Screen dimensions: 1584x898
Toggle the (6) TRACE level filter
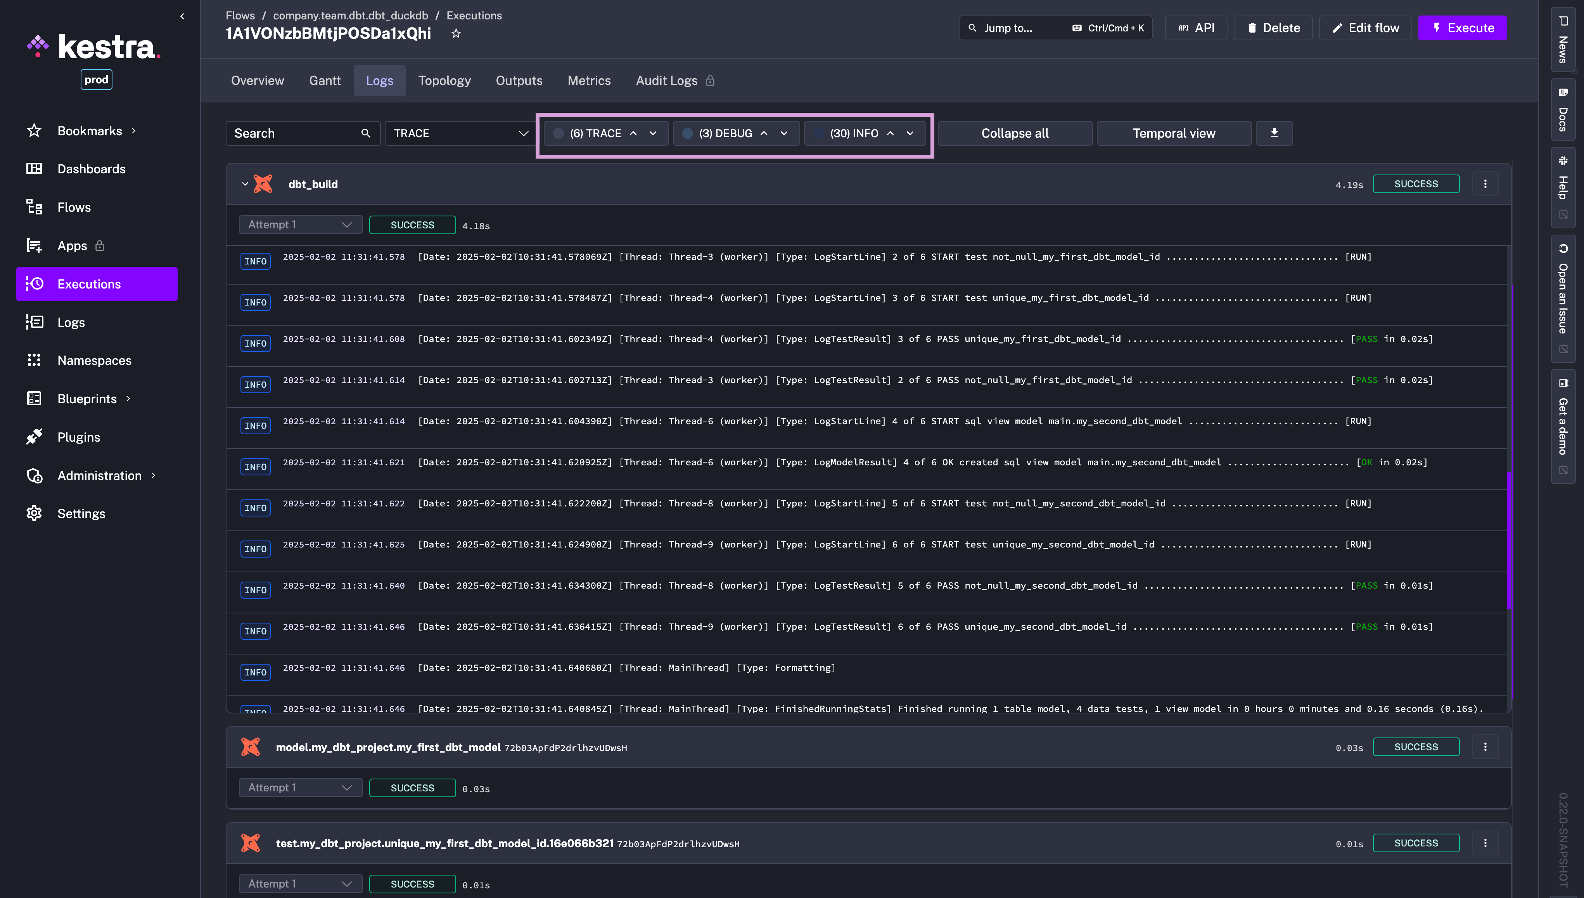tap(595, 133)
